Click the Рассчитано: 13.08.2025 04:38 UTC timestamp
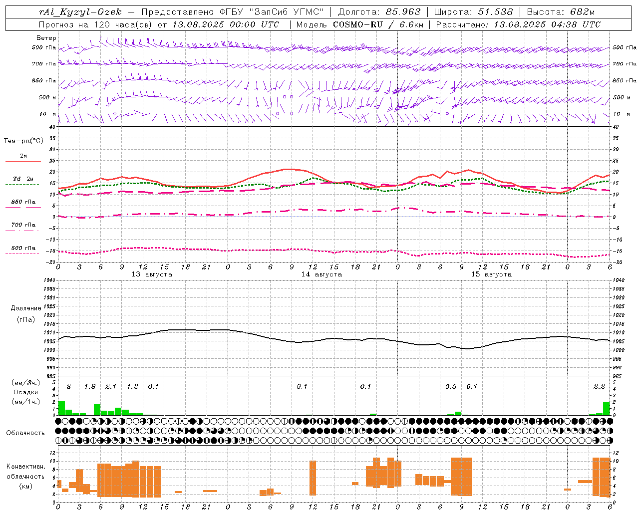The image size is (639, 511). pos(518,24)
